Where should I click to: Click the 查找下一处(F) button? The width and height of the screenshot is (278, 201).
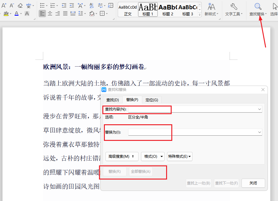click(x=226, y=183)
